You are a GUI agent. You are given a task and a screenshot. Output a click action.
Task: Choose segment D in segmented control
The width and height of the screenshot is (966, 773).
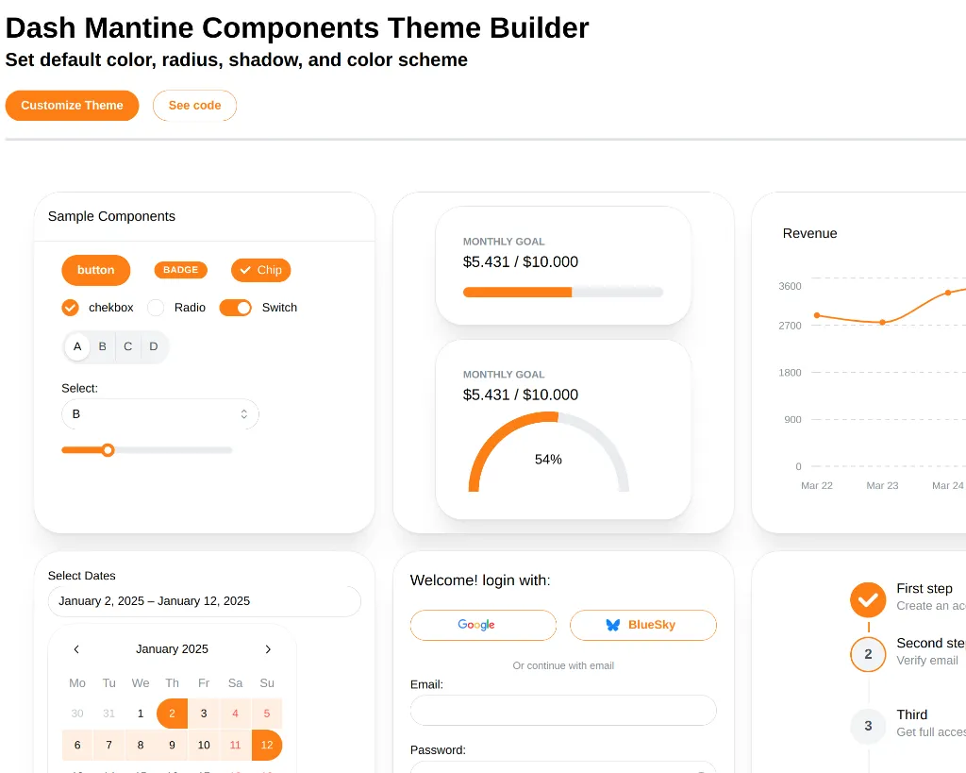click(x=154, y=346)
